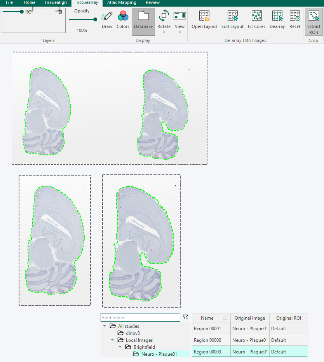Select the Region 00002 row
324x362 pixels.
click(250, 340)
